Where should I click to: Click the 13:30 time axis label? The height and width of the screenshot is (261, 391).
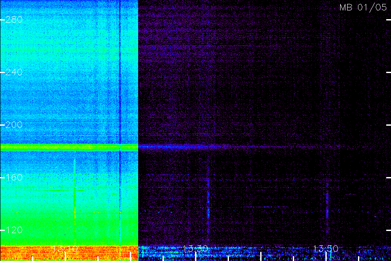[195, 249]
